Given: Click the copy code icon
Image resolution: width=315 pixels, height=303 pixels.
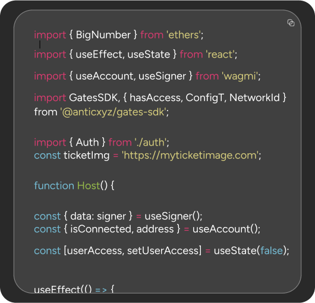Looking at the screenshot, I should [x=291, y=23].
